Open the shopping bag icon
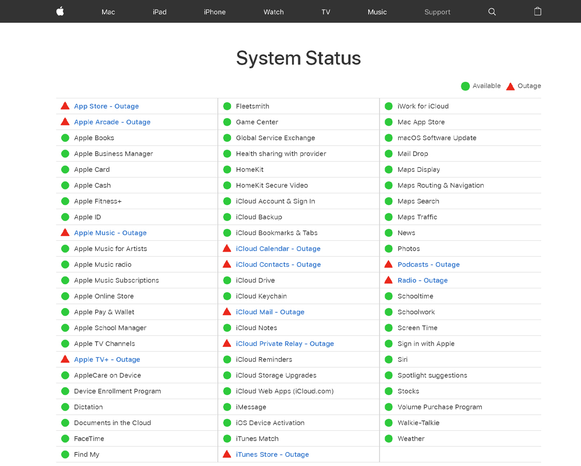 click(538, 11)
